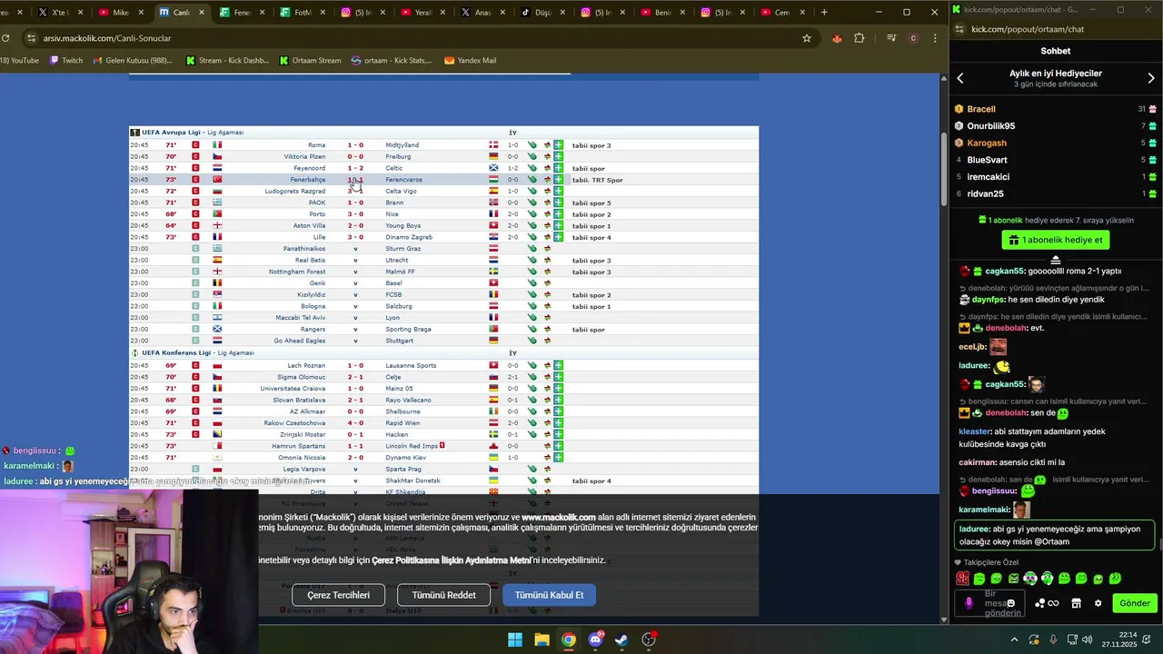
Task: Switch to X'te browser tab
Action: (60, 13)
